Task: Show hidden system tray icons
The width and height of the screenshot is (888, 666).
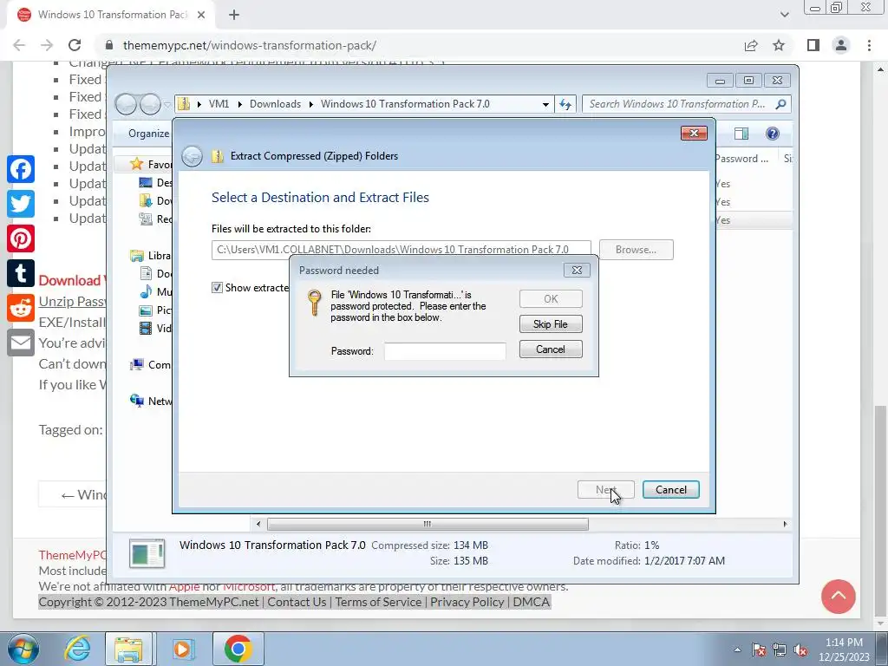Action: point(737,650)
